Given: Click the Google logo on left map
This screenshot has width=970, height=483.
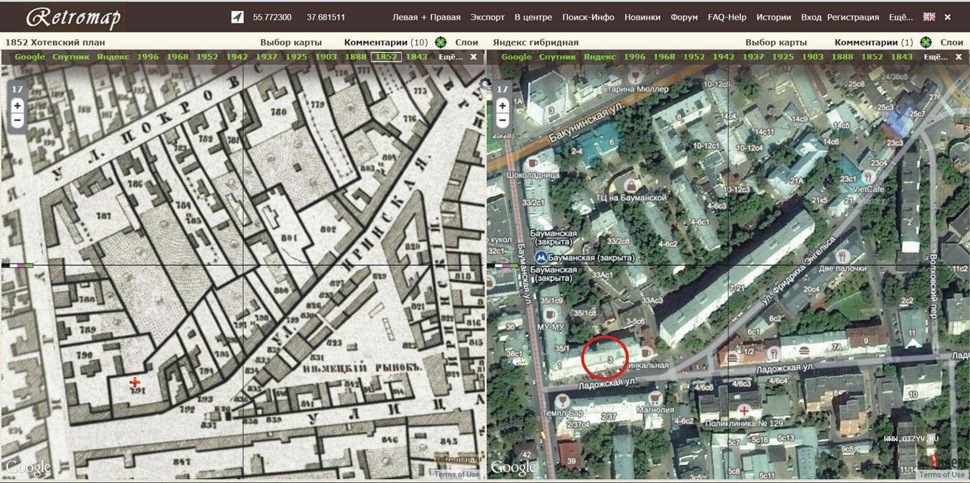Looking at the screenshot, I should click(28, 467).
